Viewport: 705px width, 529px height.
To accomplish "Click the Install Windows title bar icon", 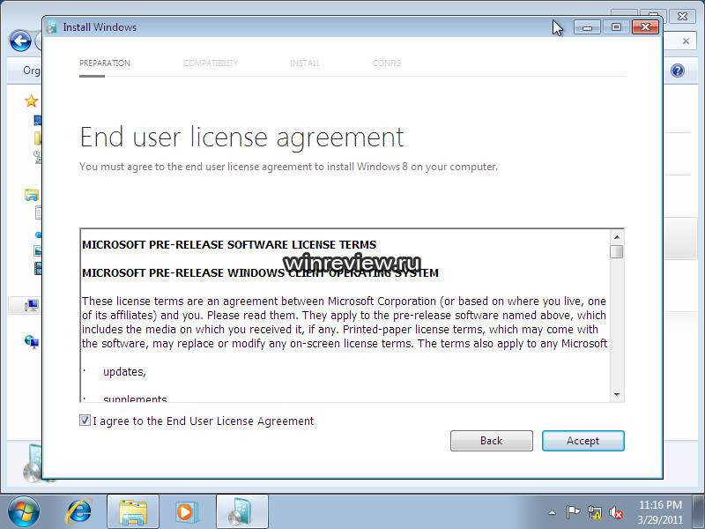I will click(52, 27).
